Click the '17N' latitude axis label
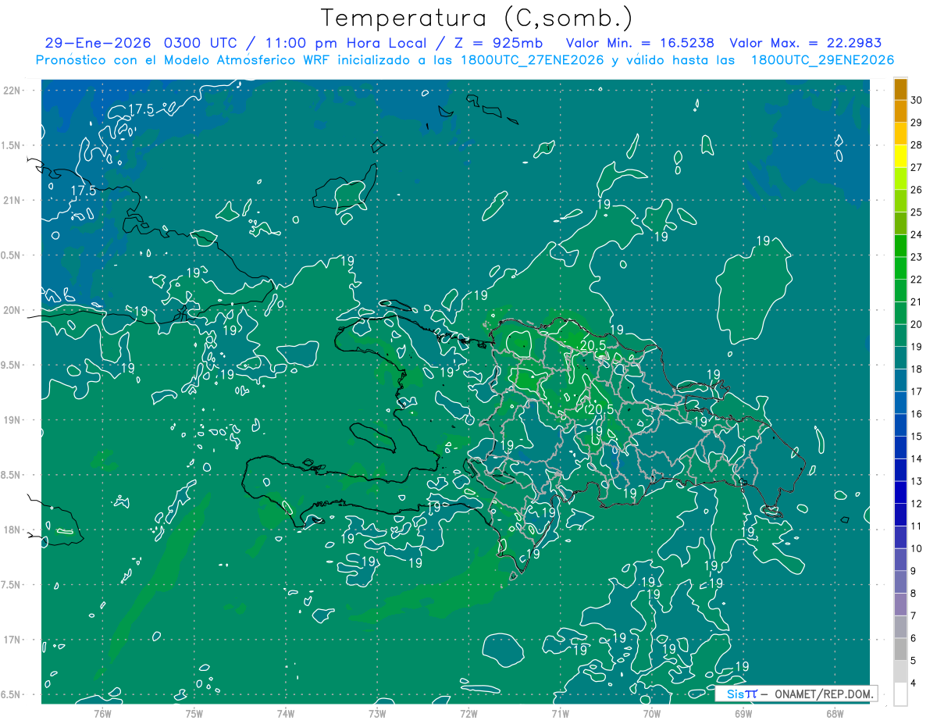This screenshot has height=724, width=937. (12, 640)
